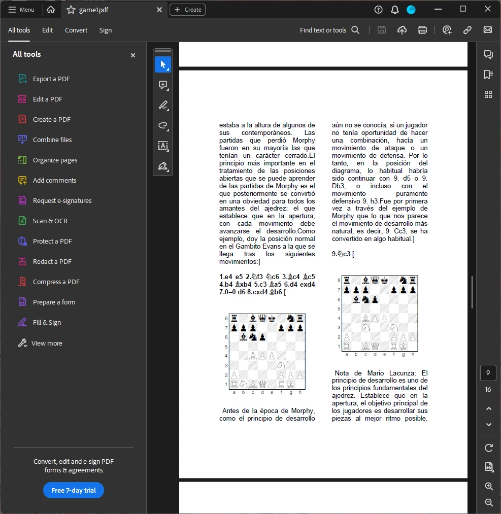
Task: Switch to the All tools tab
Action: coord(19,30)
